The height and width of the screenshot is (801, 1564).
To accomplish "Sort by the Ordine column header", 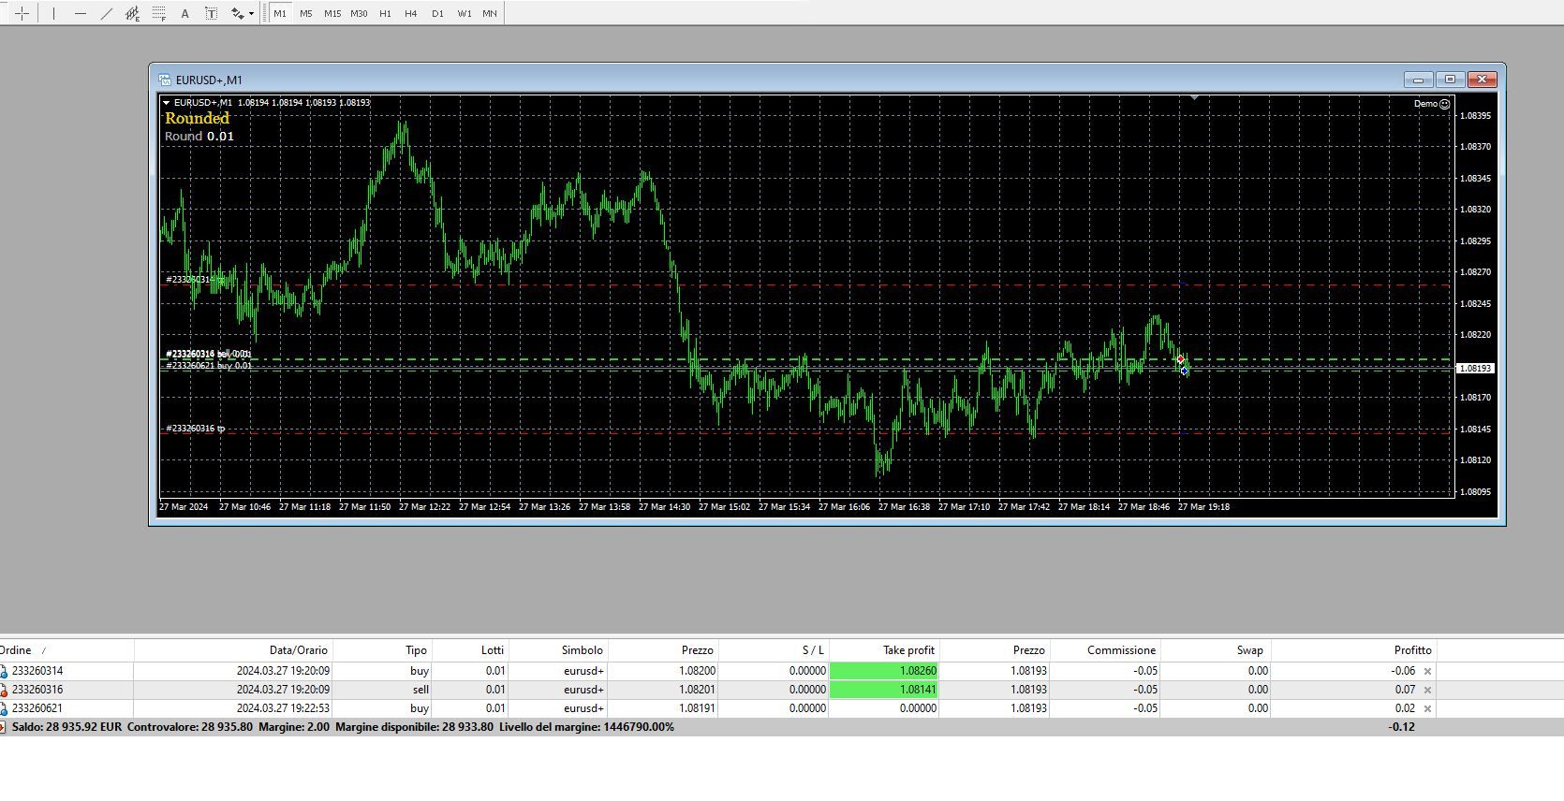I will coord(66,650).
